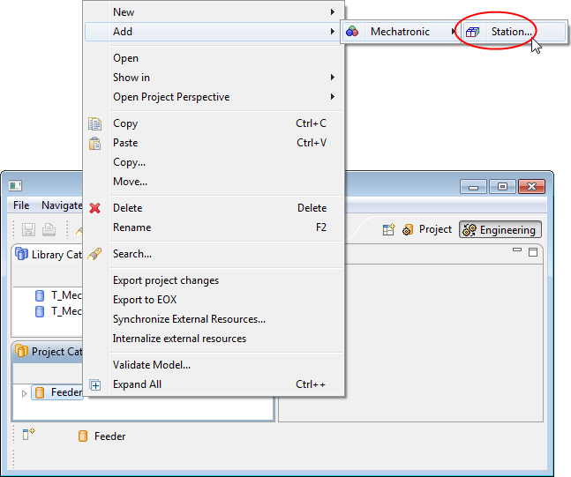This screenshot has width=571, height=477.
Task: Choose Copy Ctrl+C menu entry
Action: [214, 123]
